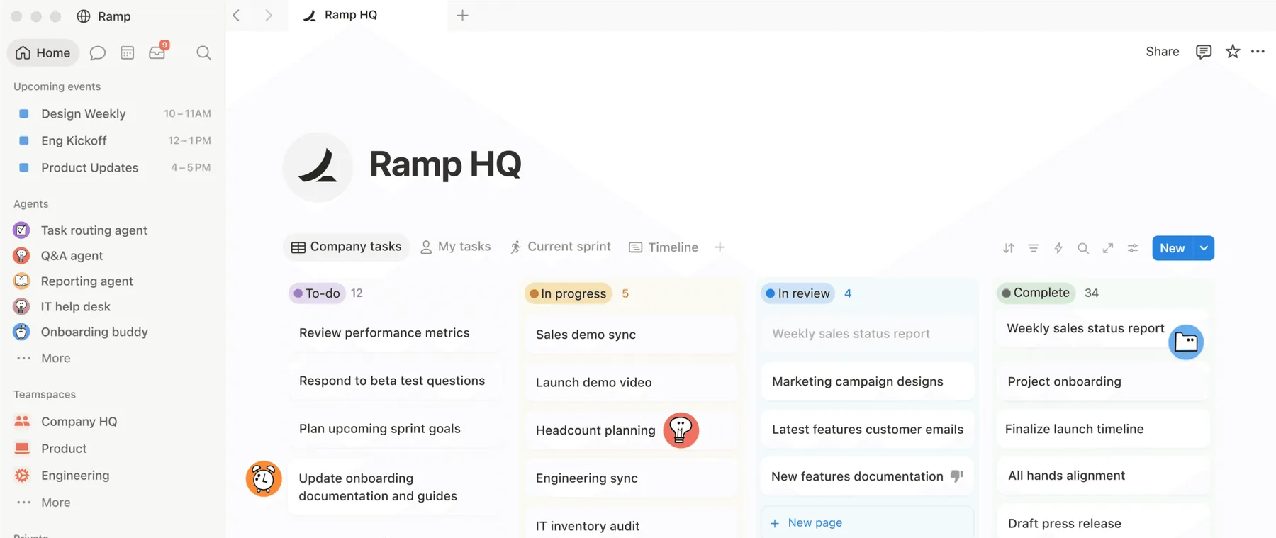Search the board with the magnifier icon

point(1083,248)
